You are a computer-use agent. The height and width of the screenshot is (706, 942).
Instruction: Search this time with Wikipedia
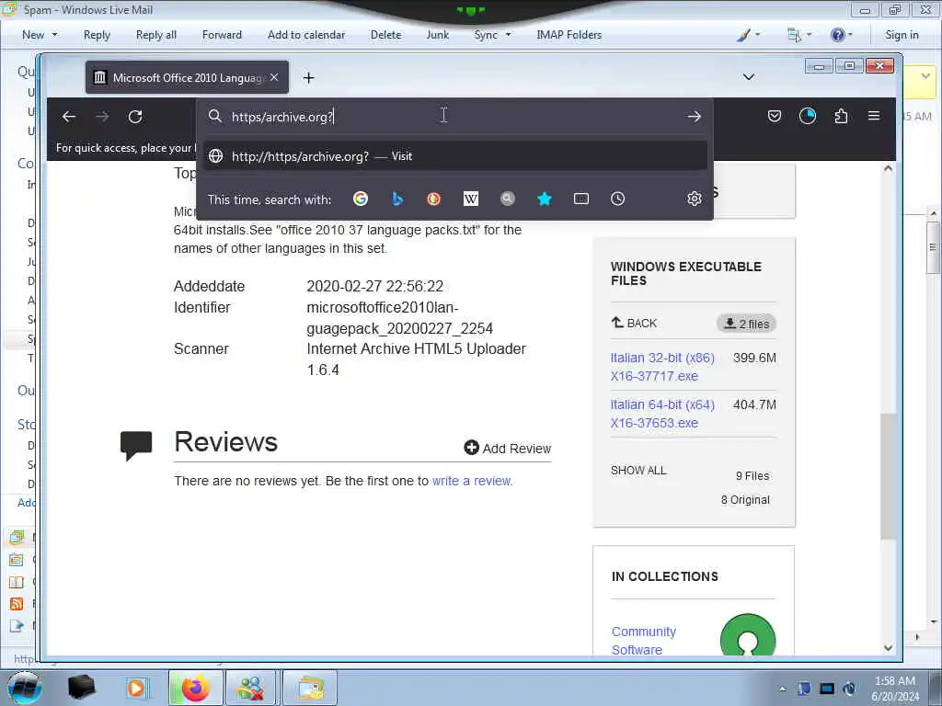tap(471, 199)
